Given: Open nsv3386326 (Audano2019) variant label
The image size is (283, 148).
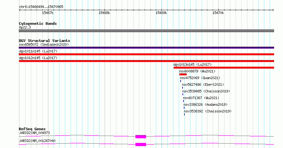Looking at the screenshot, I should pos(205,104).
